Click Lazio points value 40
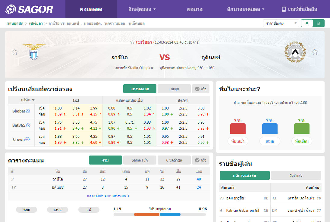This screenshot has height=222, width=330. pyautogui.click(x=199, y=179)
